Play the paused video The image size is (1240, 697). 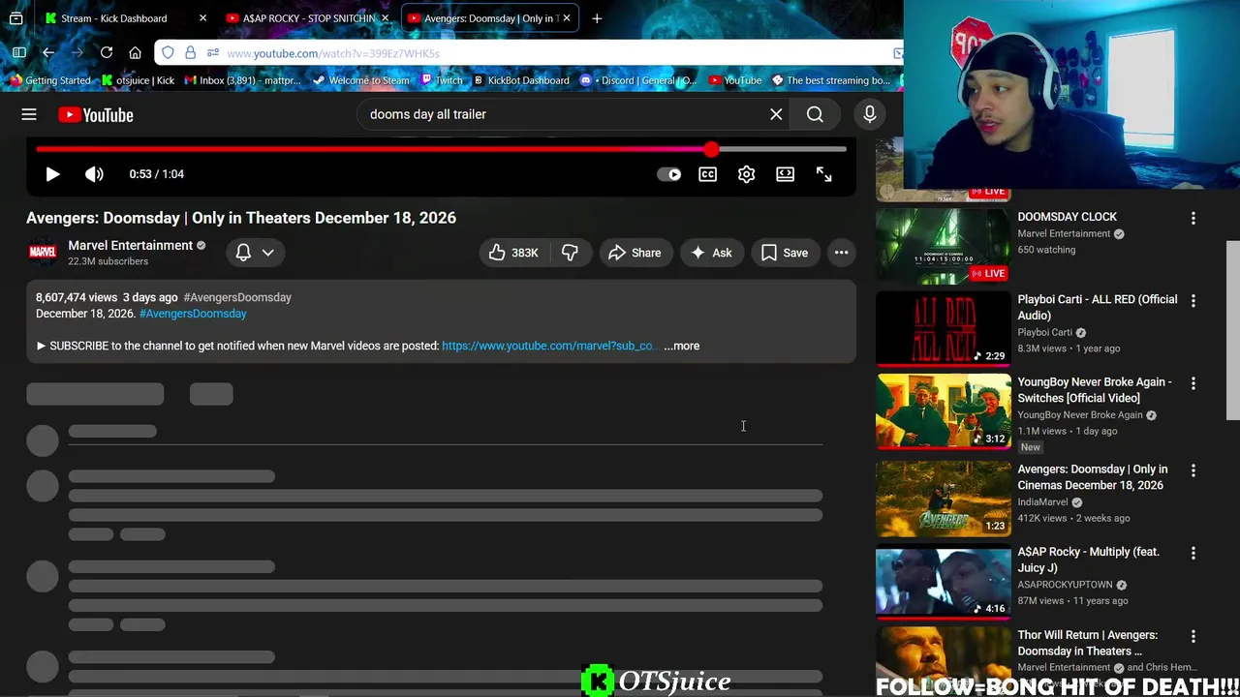52,174
